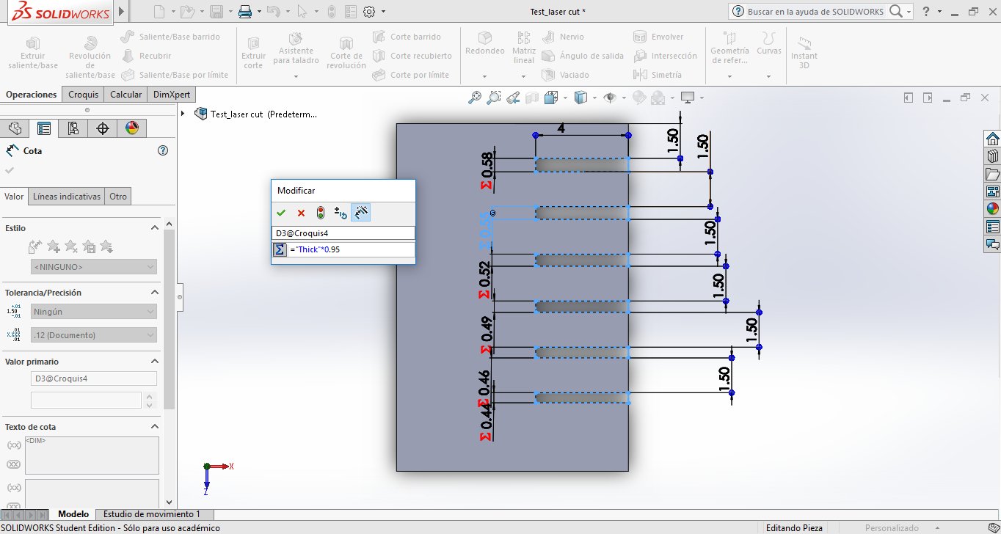Toggle the reverse sense ± button
This screenshot has width=1001, height=534.
(x=341, y=213)
